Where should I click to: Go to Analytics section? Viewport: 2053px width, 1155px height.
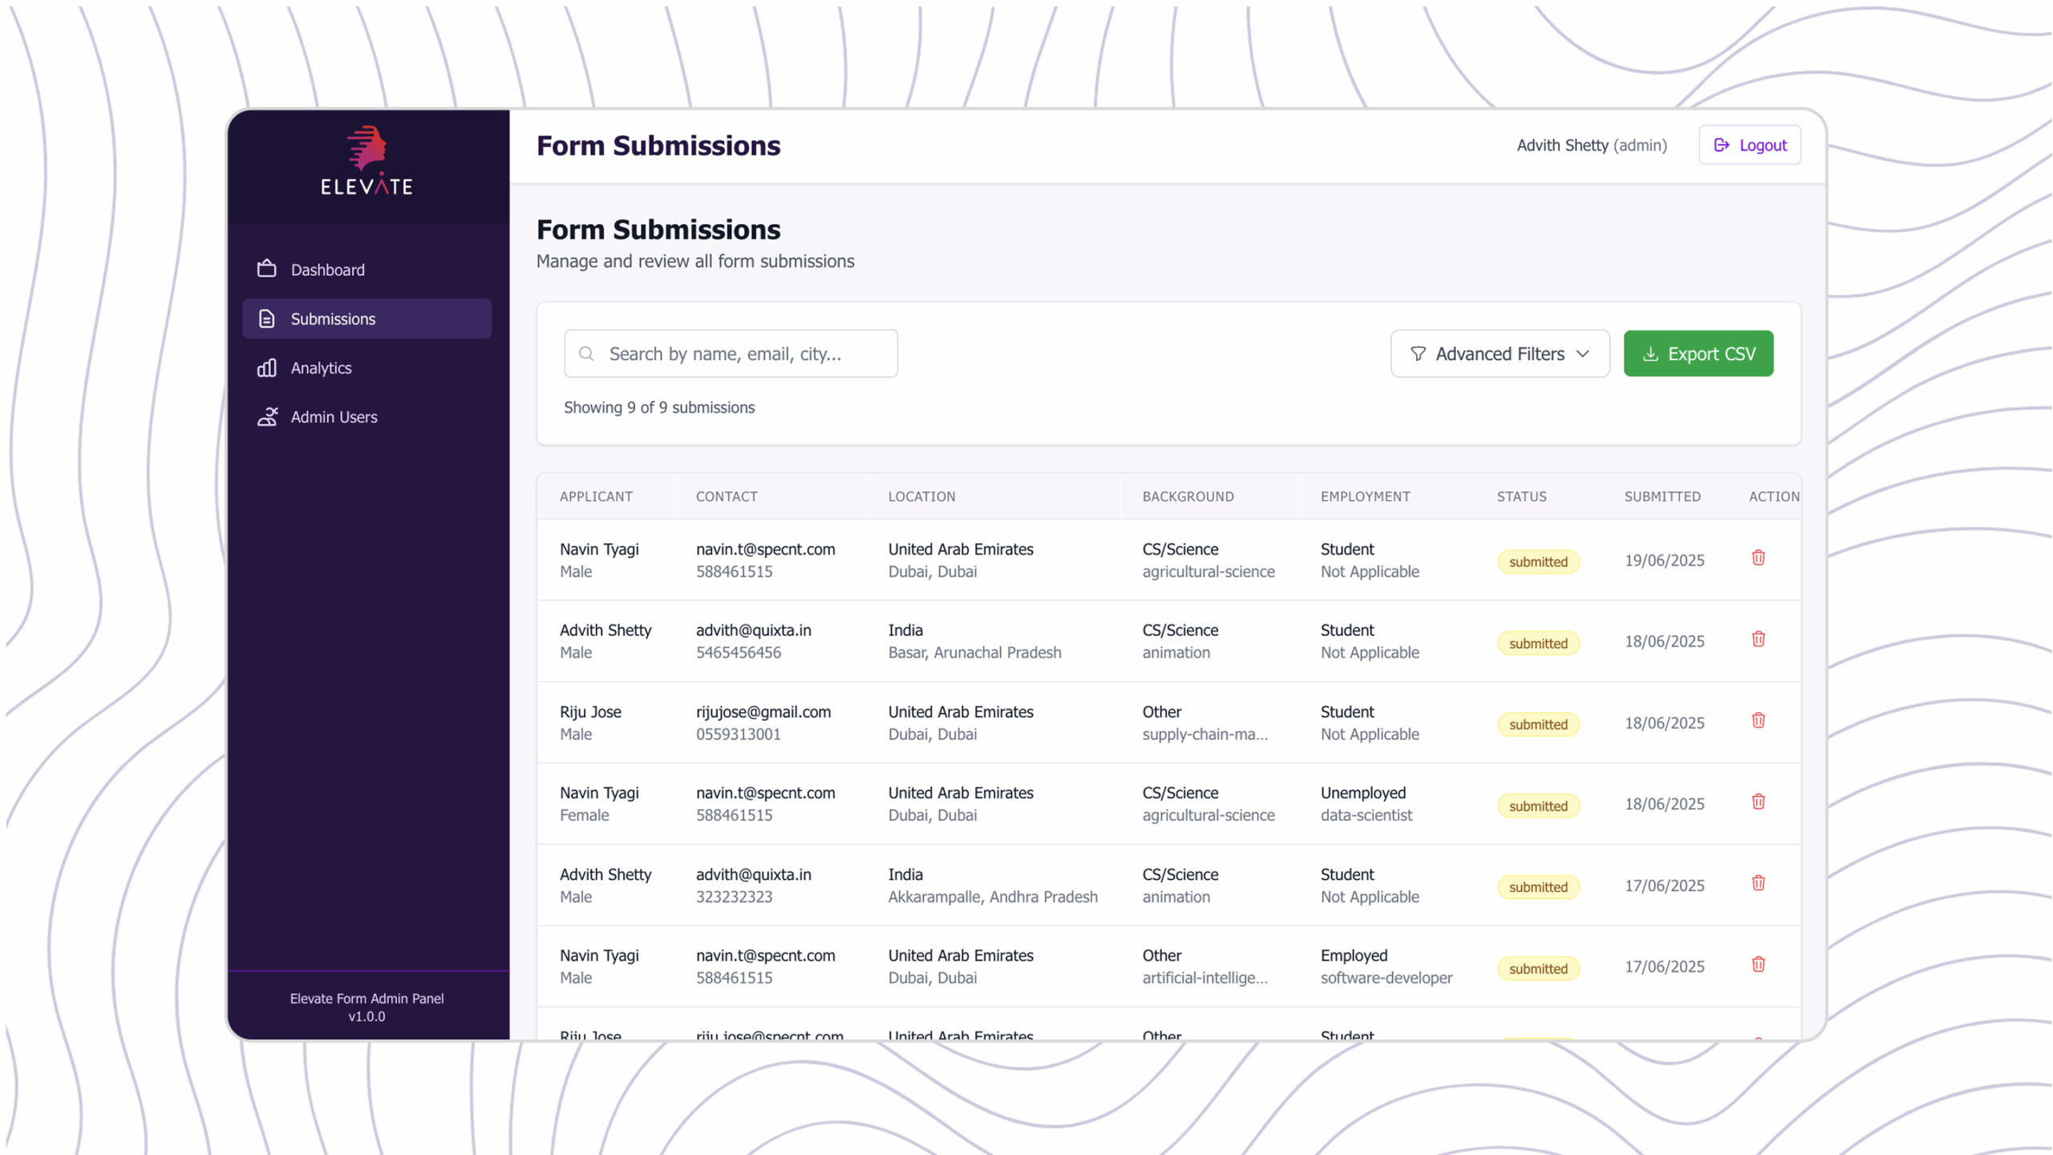point(321,368)
